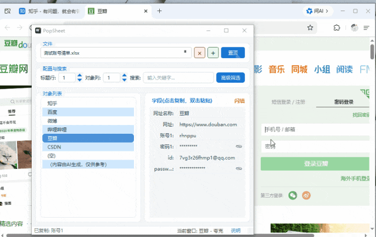The width and height of the screenshot is (376, 237).
Task: Click the browser tab search icon
Action: [8, 11]
